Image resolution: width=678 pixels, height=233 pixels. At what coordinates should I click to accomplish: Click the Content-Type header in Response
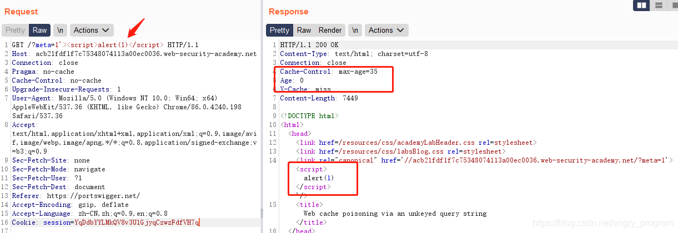[x=354, y=54]
